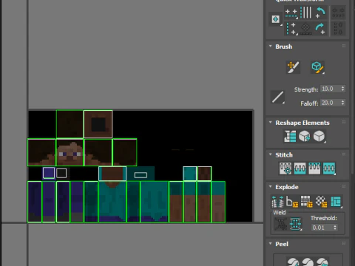Click the Align Vertically to Pivot icon
355x266 pixels.
point(291,29)
